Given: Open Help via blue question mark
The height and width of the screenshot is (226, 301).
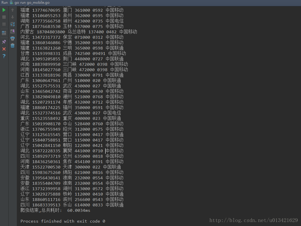Looking at the screenshot, I should coord(4,56).
